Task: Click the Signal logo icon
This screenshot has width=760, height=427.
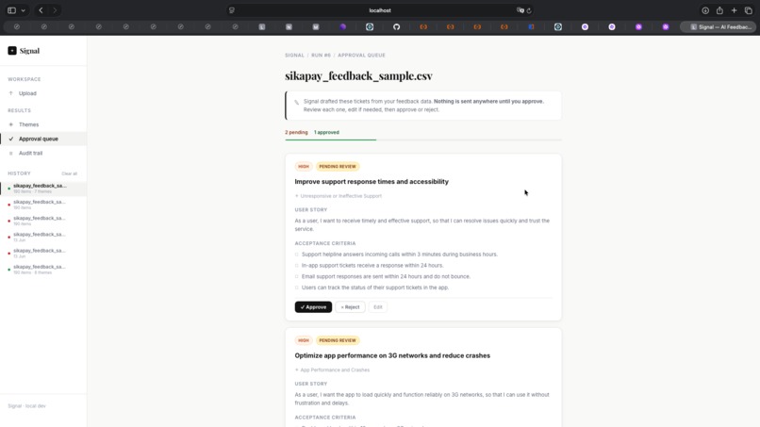Action: pos(12,50)
